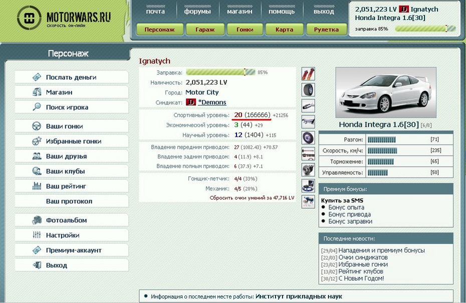Screen dimensions: 466x303
Task: Click the people icon beside Ваши друзья
Action: point(37,156)
